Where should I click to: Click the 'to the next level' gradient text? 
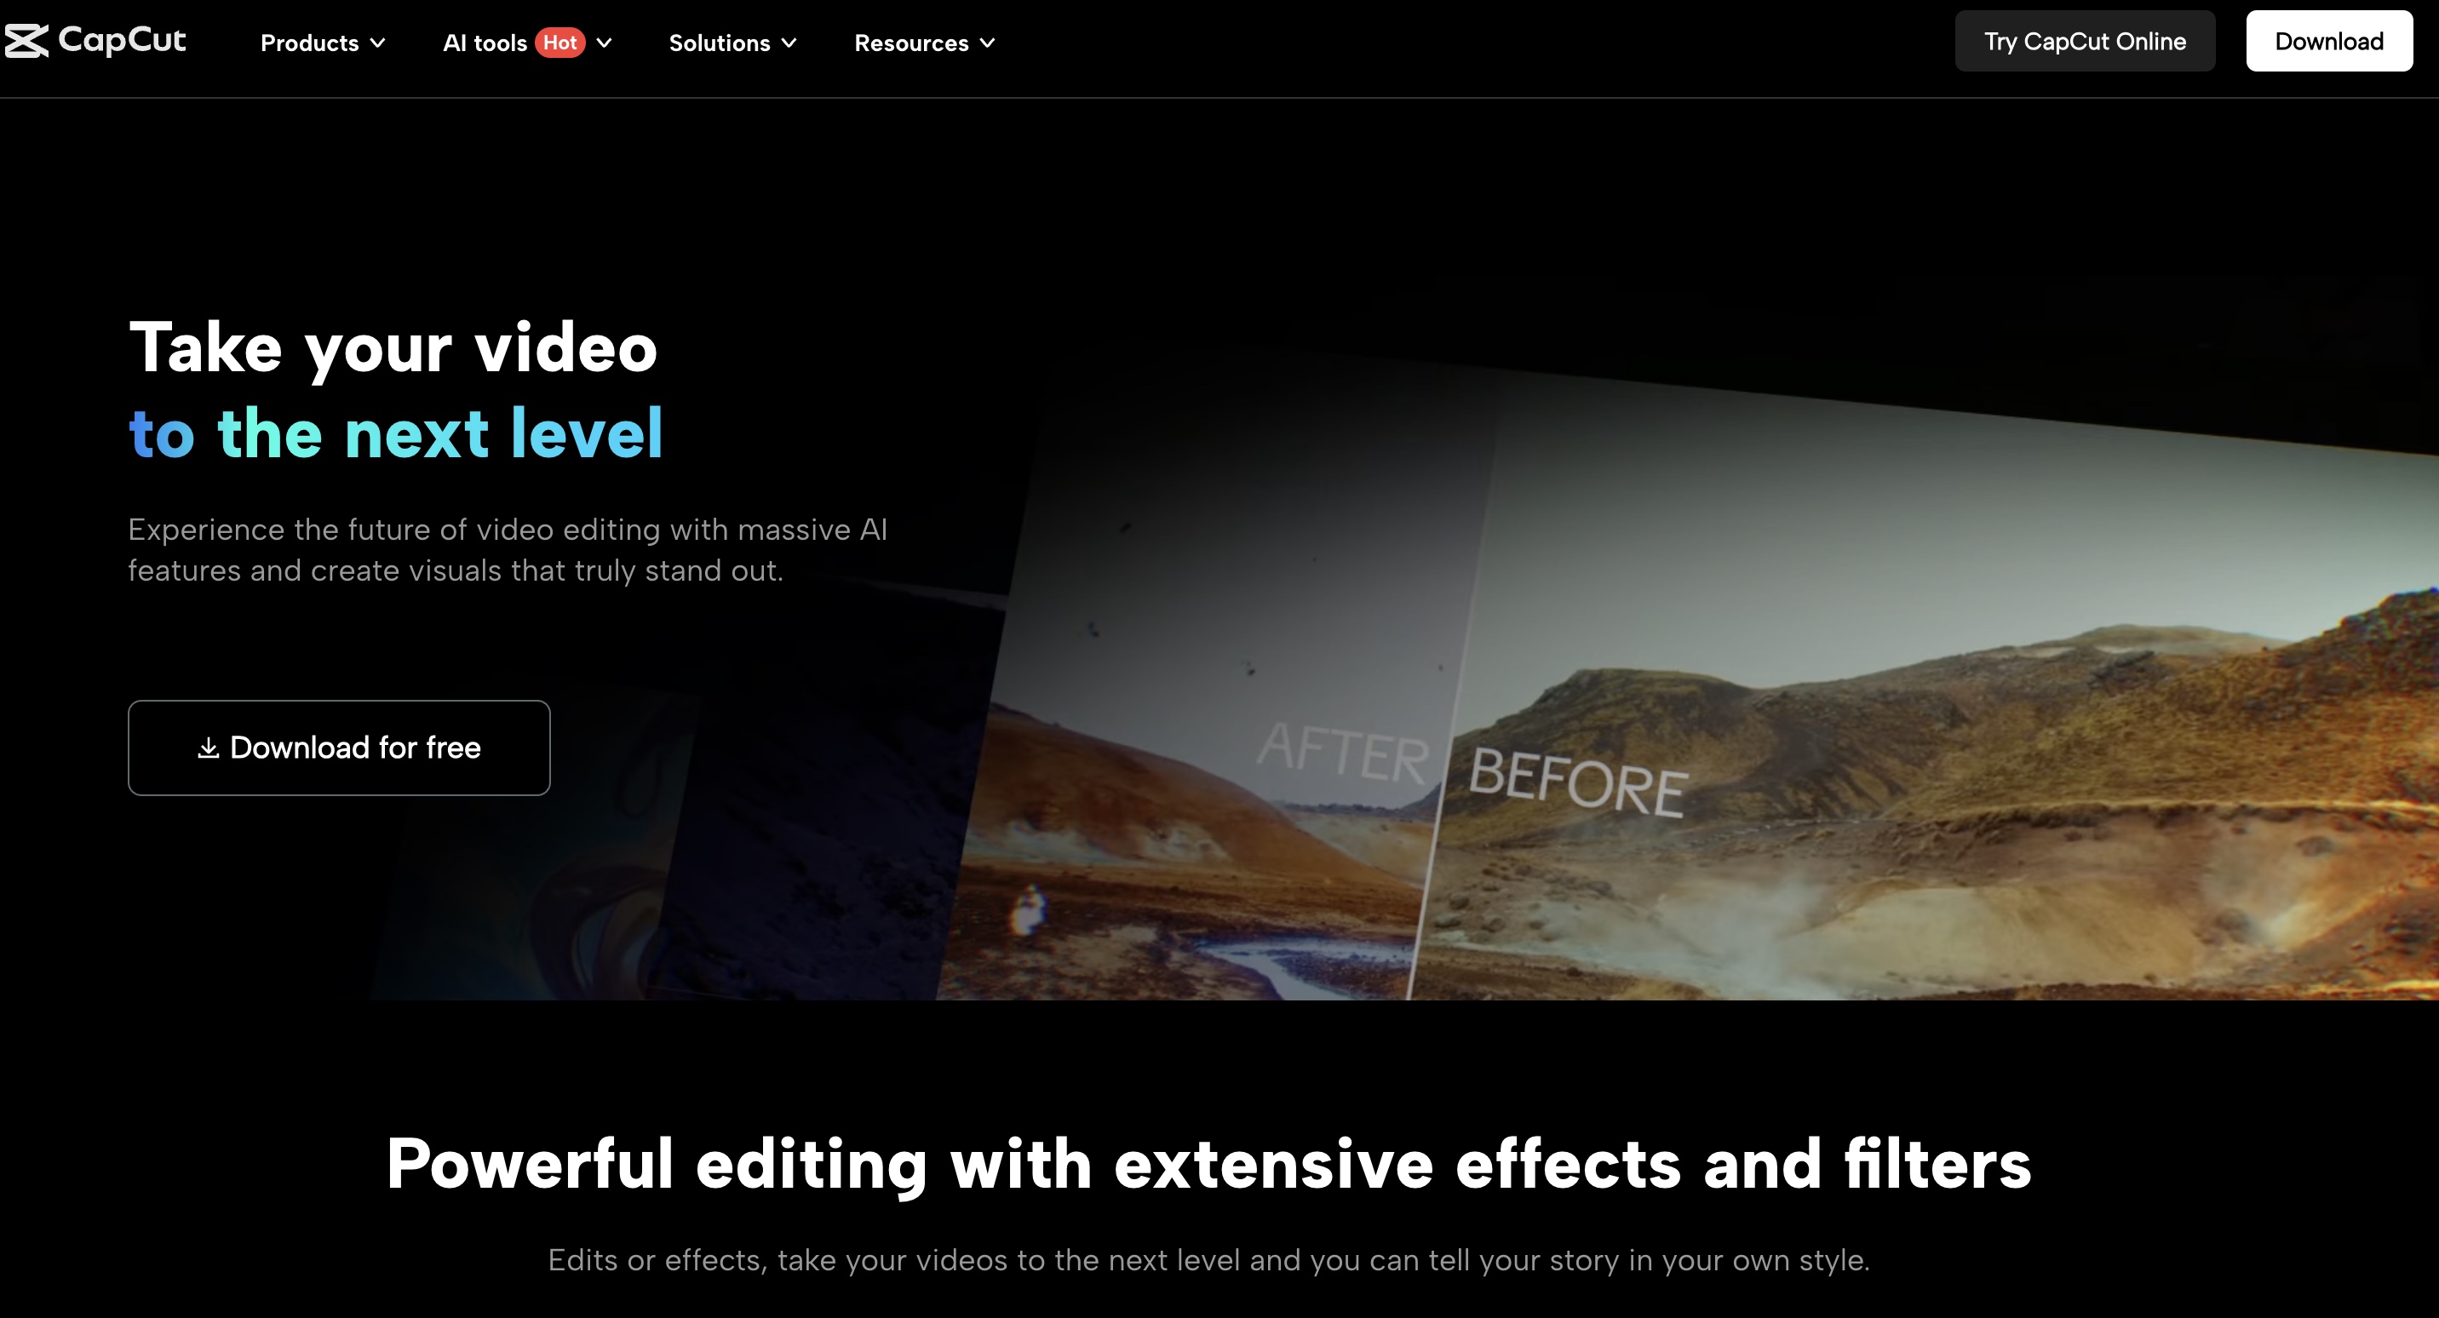[396, 433]
